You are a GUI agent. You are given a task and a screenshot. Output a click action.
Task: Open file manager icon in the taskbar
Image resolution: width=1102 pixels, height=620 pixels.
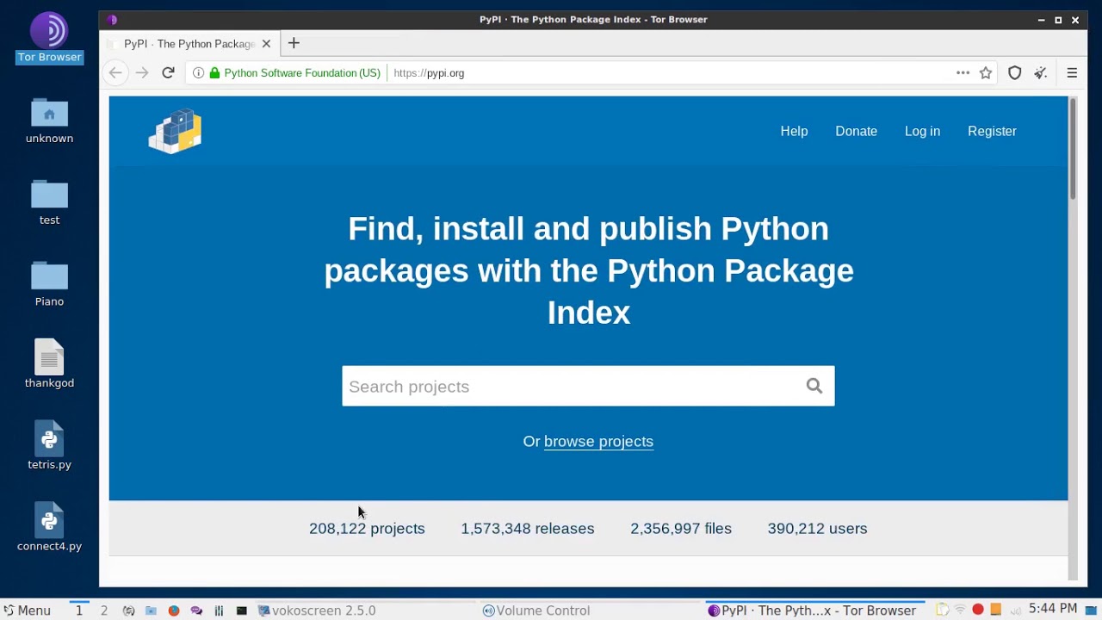click(151, 611)
